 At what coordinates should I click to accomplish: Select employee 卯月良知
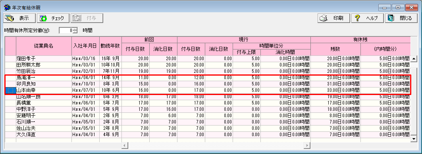click(44, 84)
